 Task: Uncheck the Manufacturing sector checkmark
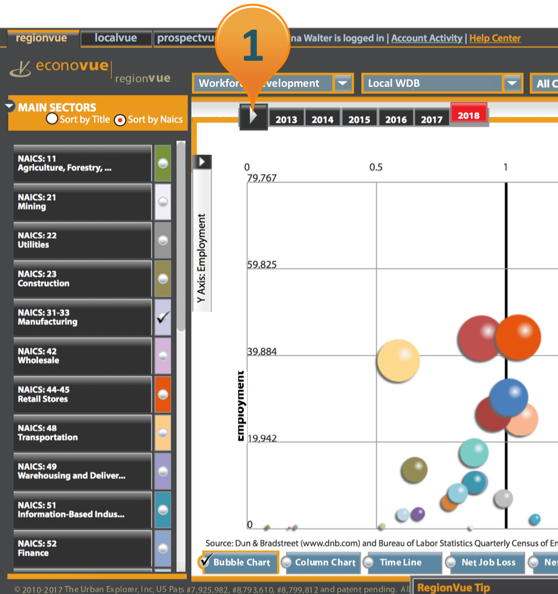click(x=163, y=317)
